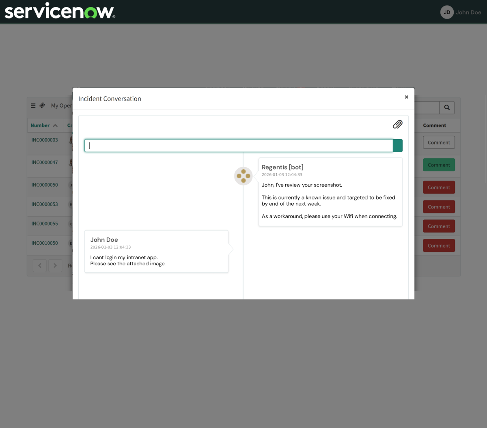Image resolution: width=487 pixels, height=428 pixels.
Task: Go to the previous page arrow
Action: pos(40,266)
